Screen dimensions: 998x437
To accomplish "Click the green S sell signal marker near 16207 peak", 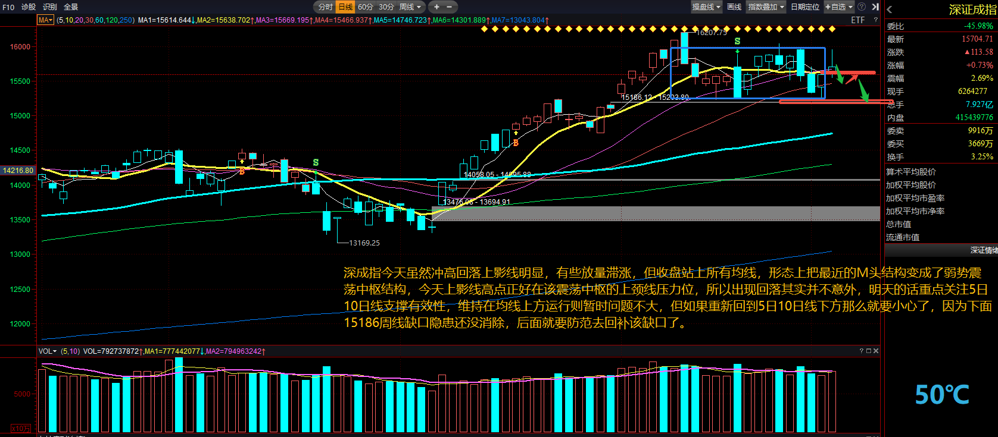I will pos(737,42).
